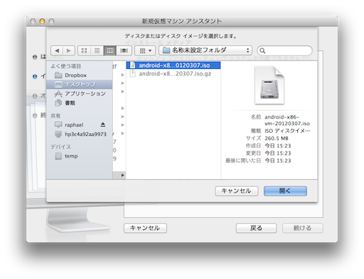Click the search field
This screenshot has width=364, height=279.
(284, 50)
